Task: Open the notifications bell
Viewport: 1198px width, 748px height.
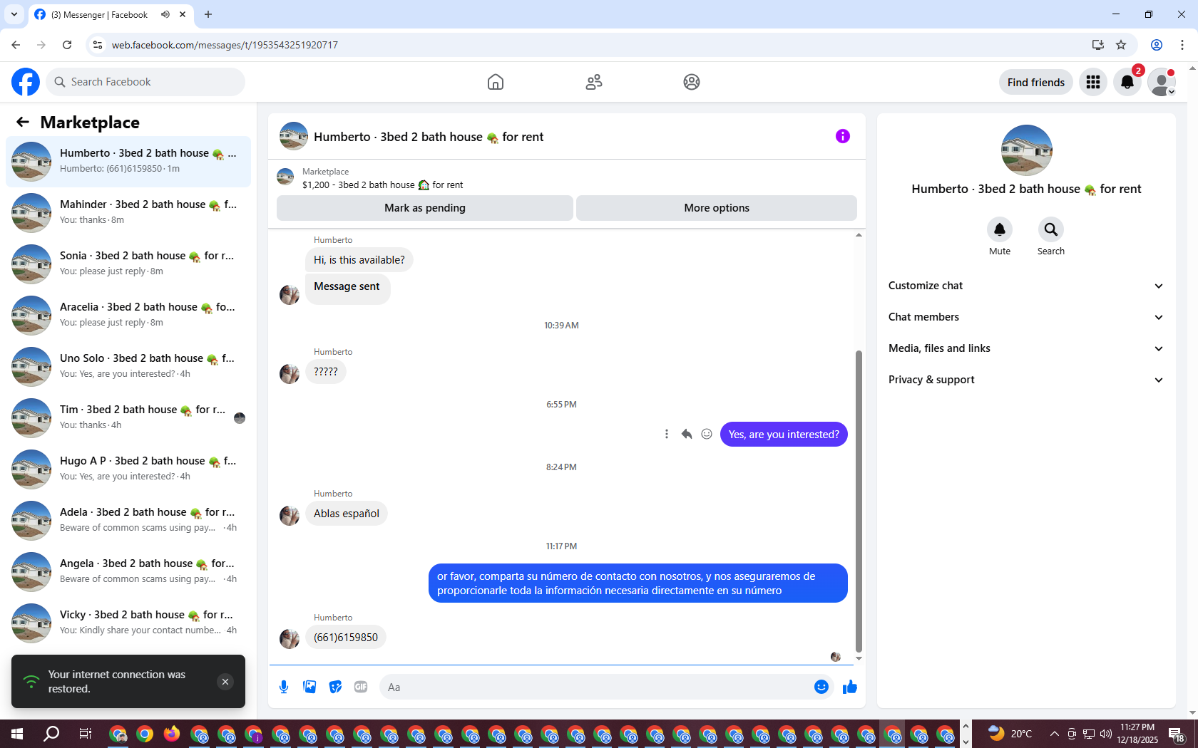Action: tap(1127, 82)
